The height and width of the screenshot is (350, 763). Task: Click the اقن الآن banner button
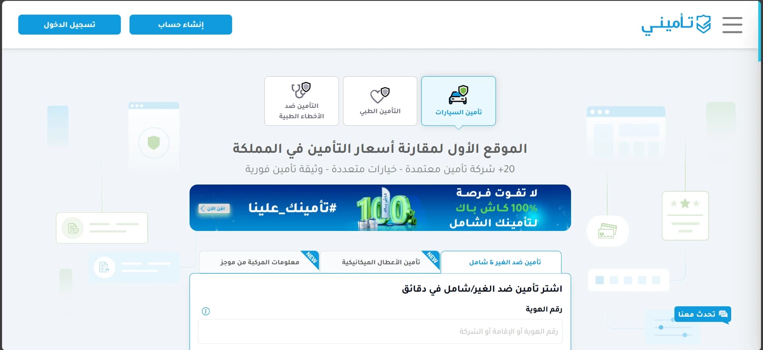click(x=214, y=208)
